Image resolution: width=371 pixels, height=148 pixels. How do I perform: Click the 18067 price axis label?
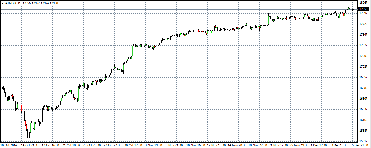(x=364, y=3)
